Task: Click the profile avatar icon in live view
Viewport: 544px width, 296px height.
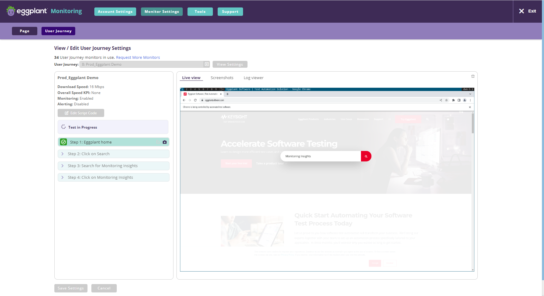Action: [465, 100]
